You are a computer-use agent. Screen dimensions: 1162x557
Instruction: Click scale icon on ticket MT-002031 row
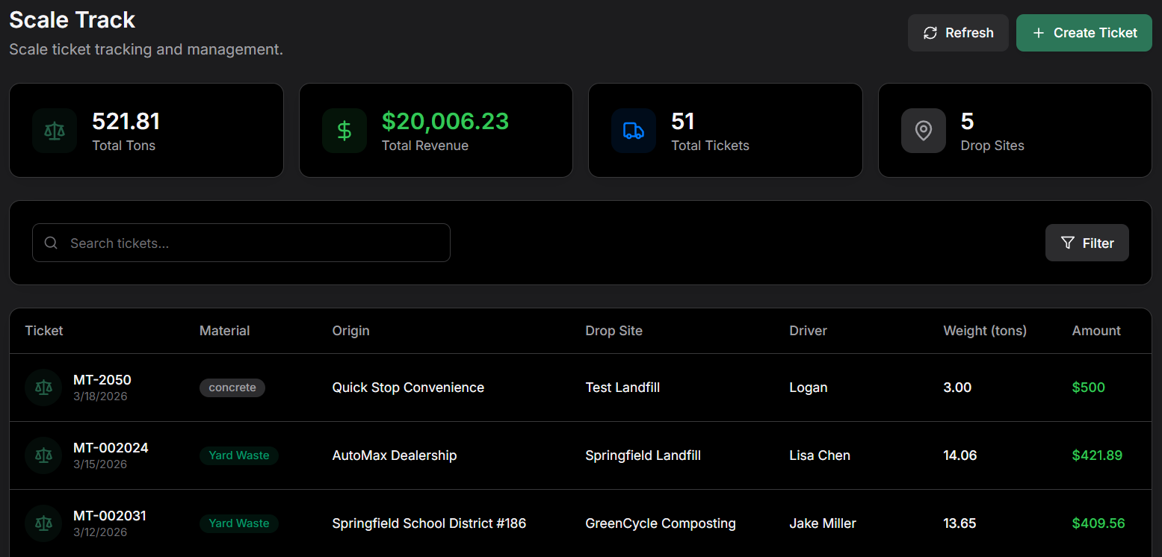pyautogui.click(x=44, y=523)
